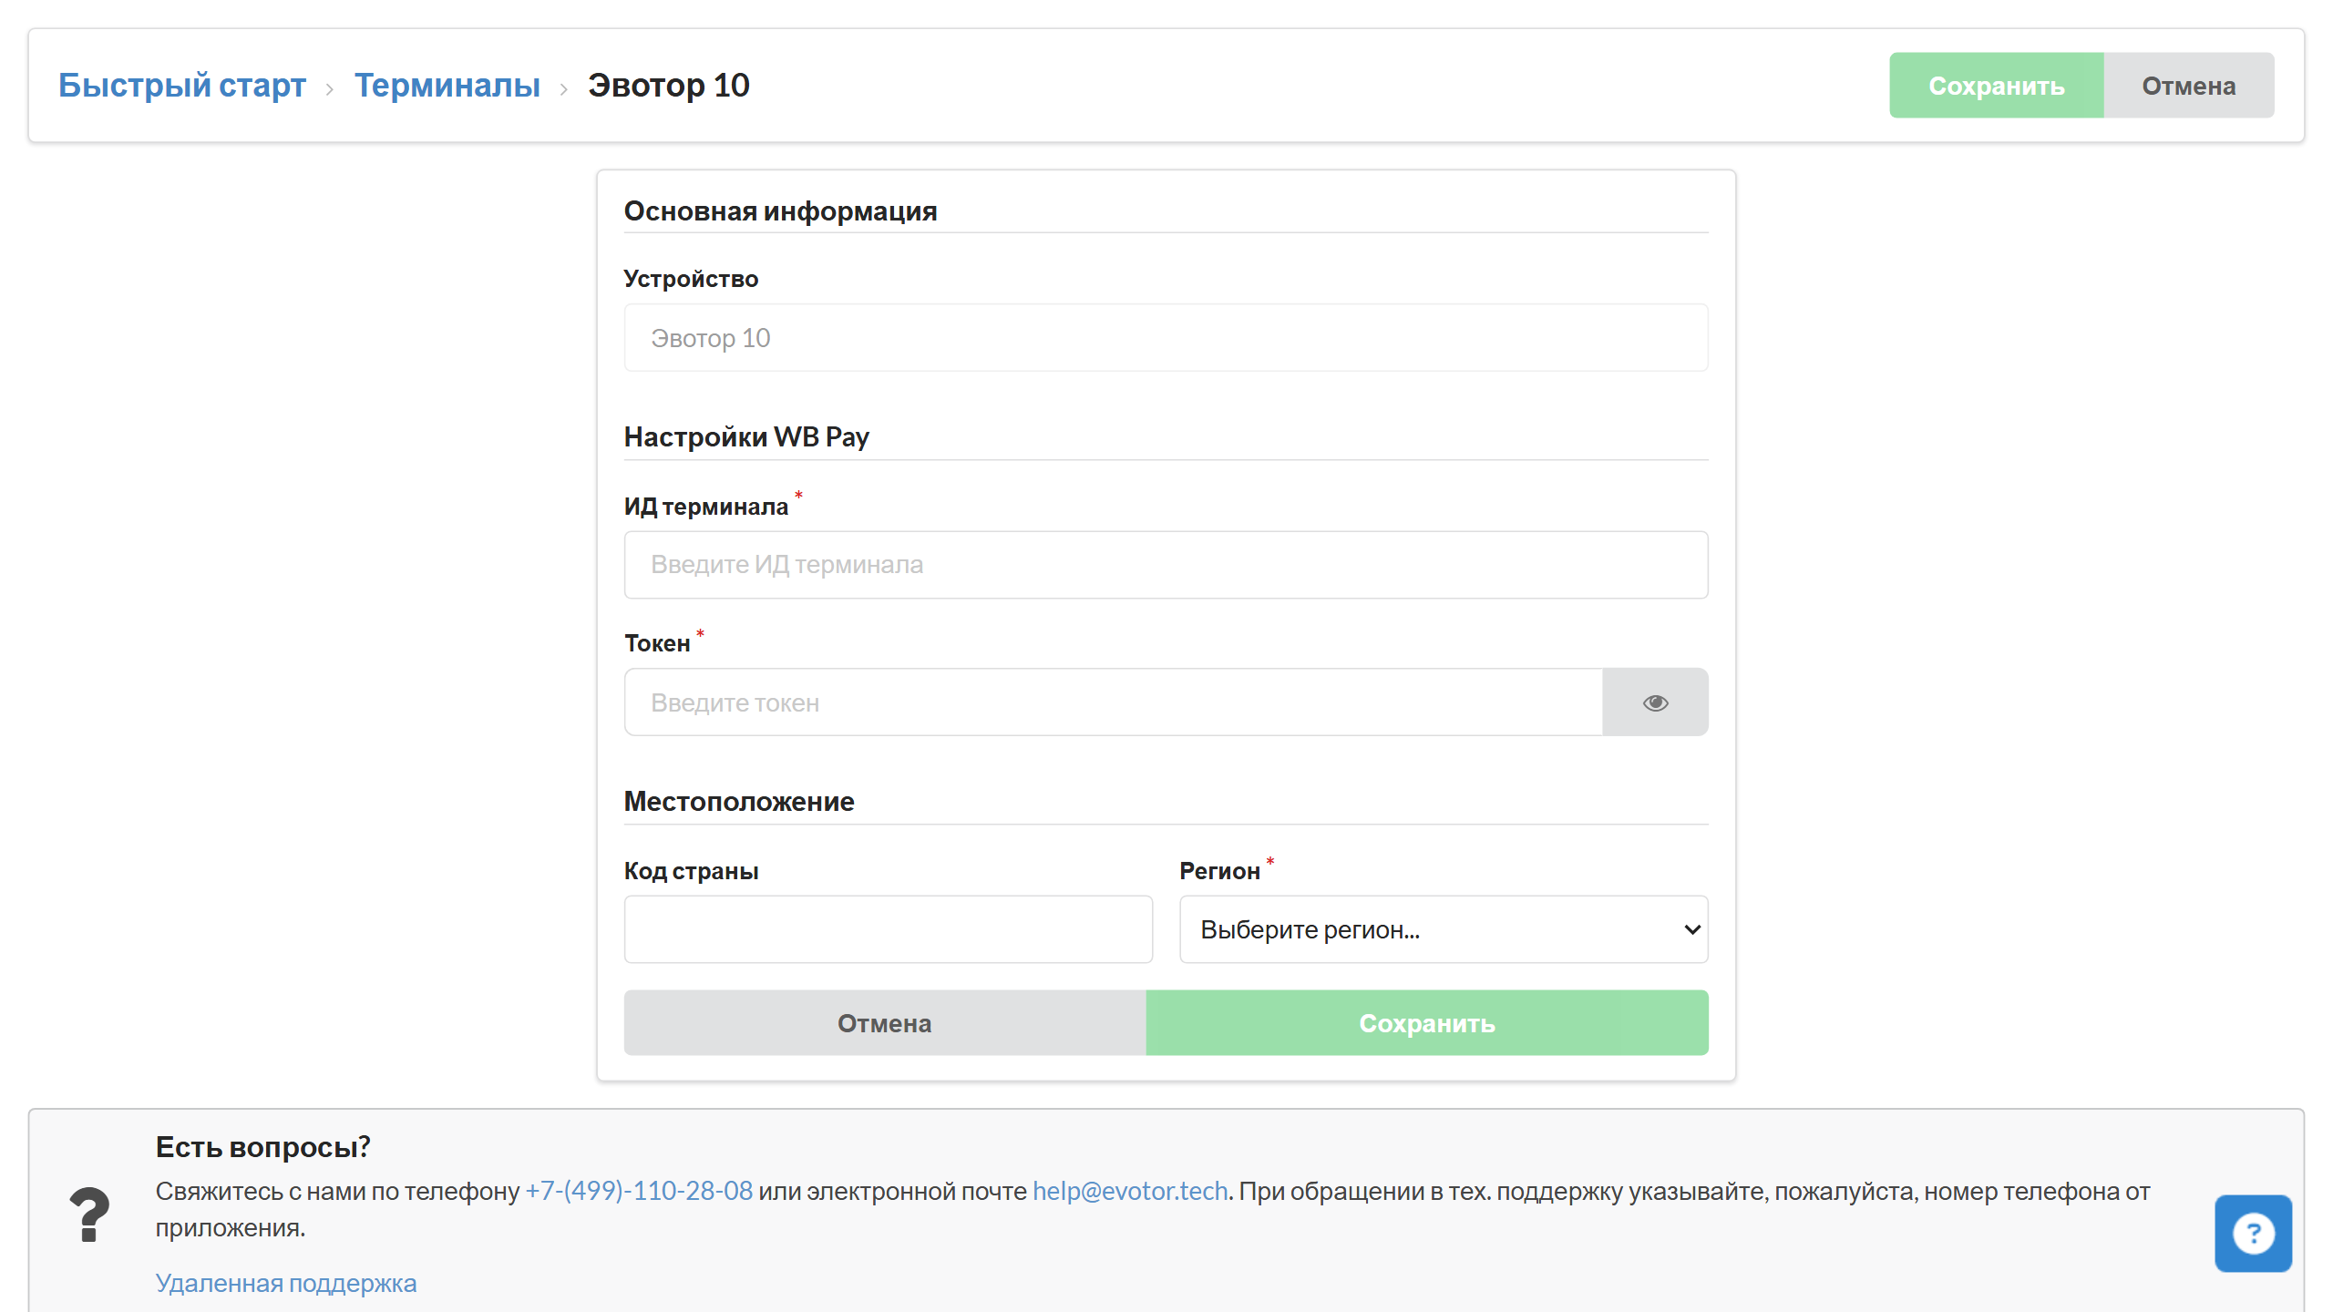Call the phone link +7-(499)-110-28-08
Image resolution: width=2333 pixels, height=1312 pixels.
click(x=639, y=1191)
